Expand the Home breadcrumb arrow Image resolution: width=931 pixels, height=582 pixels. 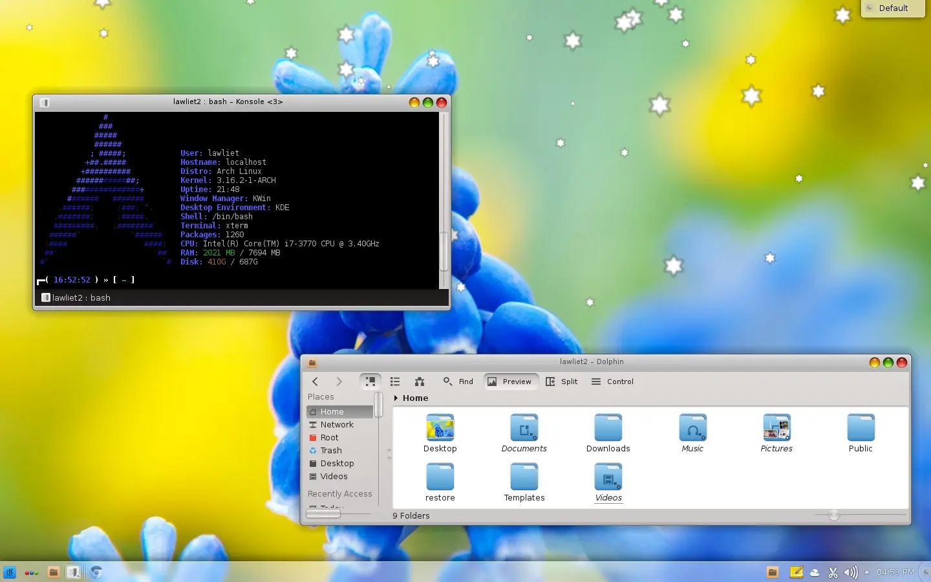pos(396,398)
